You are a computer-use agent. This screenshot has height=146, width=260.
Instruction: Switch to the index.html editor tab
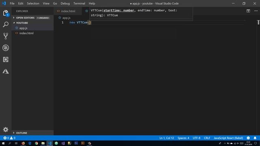click(x=68, y=11)
